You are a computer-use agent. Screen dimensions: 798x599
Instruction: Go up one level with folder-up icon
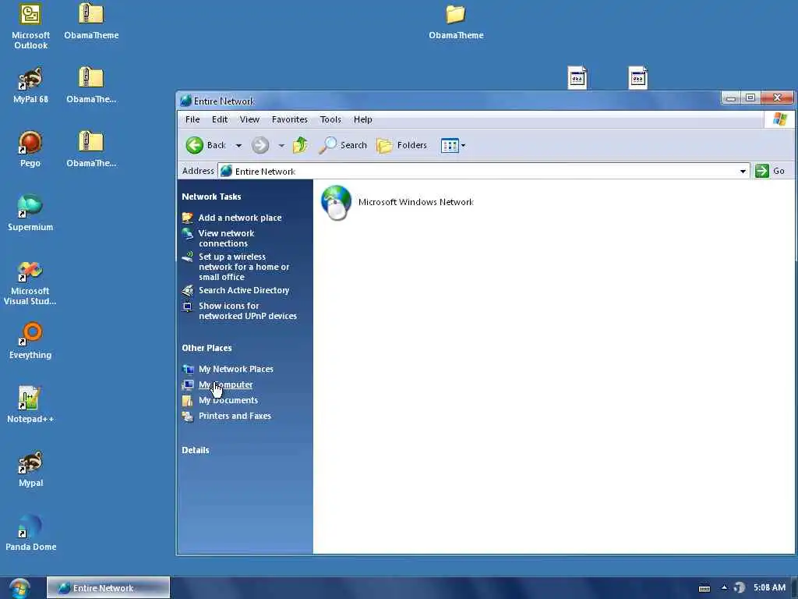(x=300, y=145)
